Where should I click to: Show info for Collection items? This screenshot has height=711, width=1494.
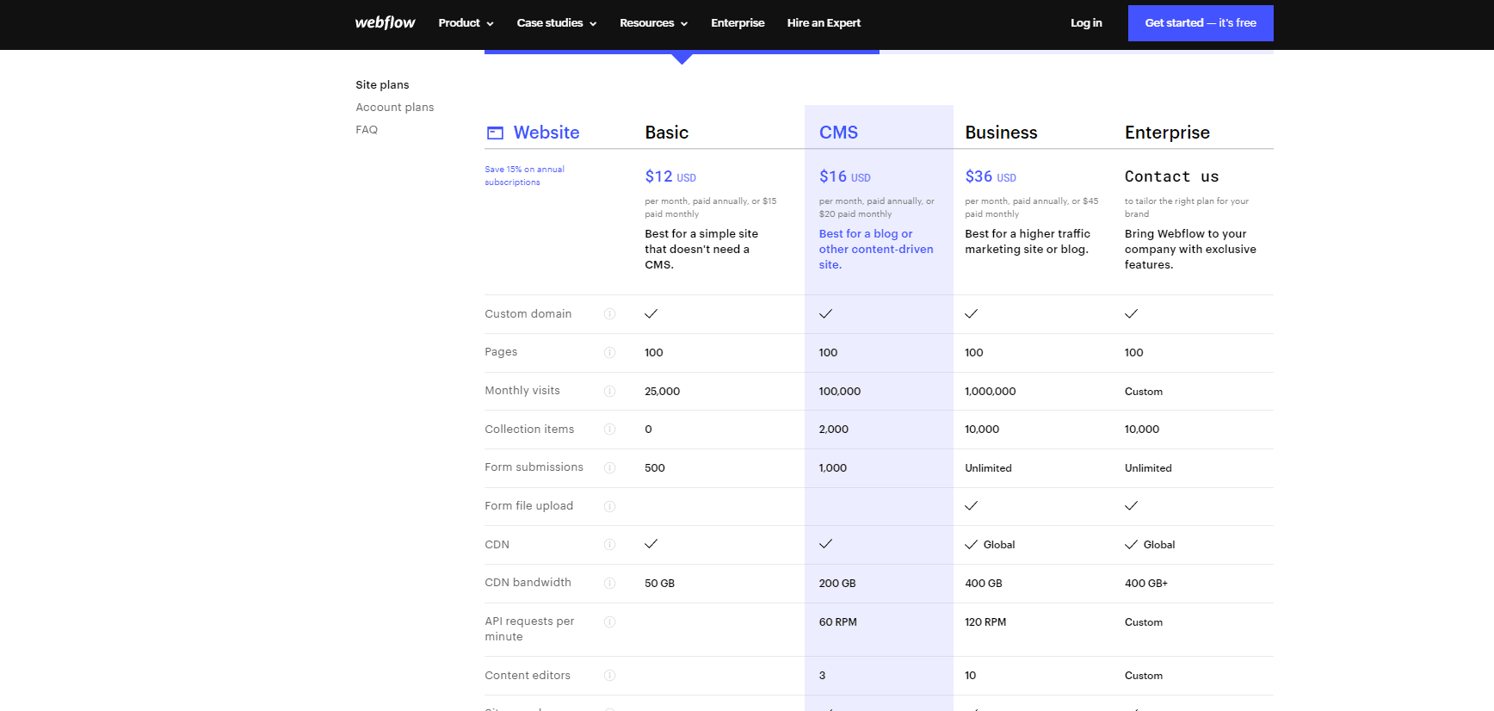609,430
